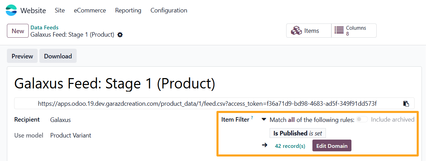Click the Item Filter label
Viewport: 426px width, 161px height.
click(x=235, y=120)
